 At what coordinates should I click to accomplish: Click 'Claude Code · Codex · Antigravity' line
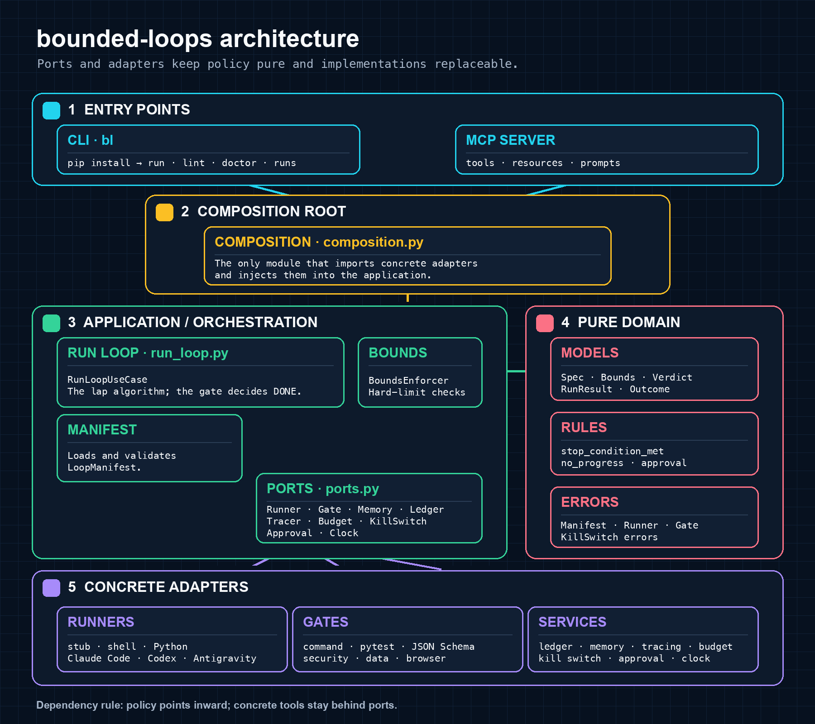pyautogui.click(x=162, y=658)
